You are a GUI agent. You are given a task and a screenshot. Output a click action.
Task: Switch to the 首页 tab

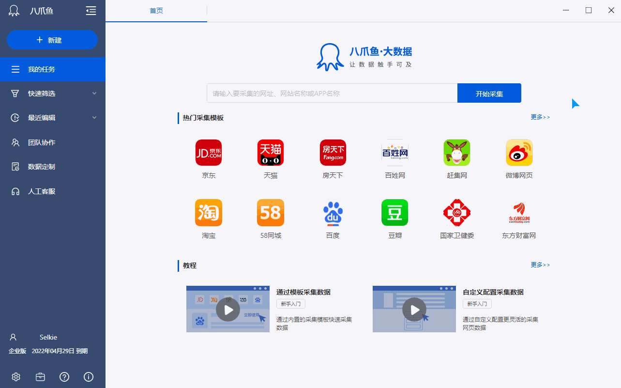[156, 11]
